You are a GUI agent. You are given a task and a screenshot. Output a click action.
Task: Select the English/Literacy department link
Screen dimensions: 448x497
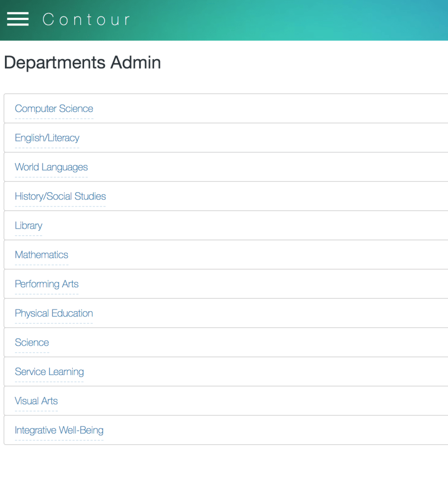47,138
